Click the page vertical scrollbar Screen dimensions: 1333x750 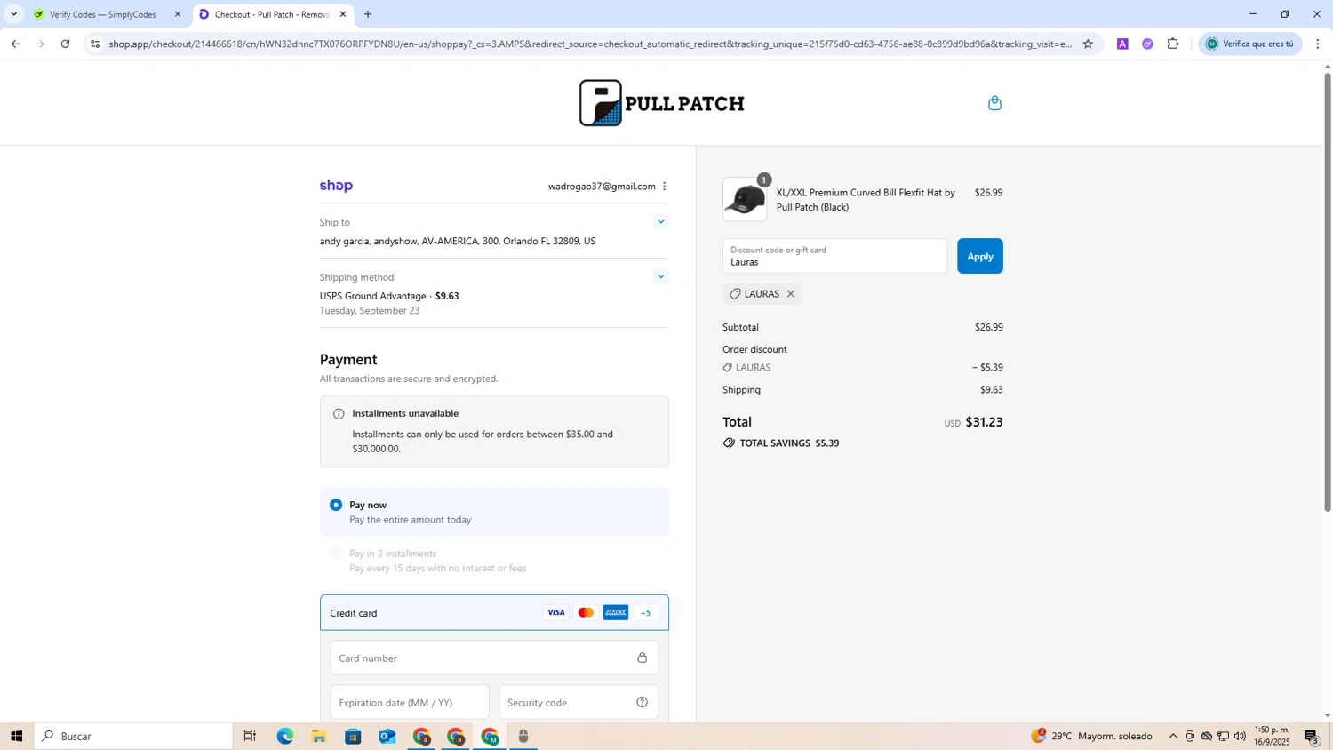(x=1328, y=293)
